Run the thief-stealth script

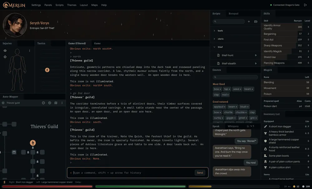pos(256,63)
